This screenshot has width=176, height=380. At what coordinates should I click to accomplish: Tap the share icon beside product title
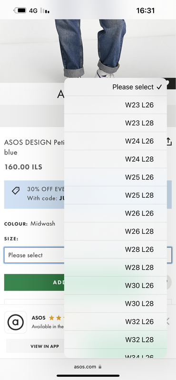[x=169, y=142]
